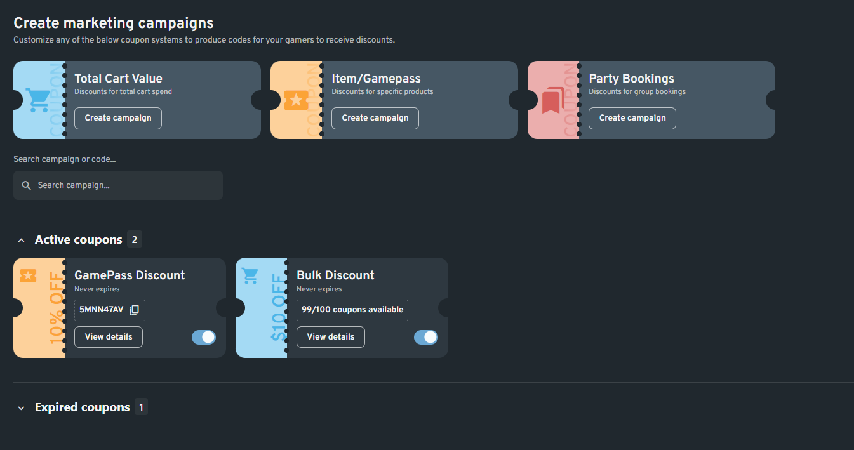Image resolution: width=854 pixels, height=450 pixels.
Task: Expand the Expired coupons section
Action: tap(22, 407)
